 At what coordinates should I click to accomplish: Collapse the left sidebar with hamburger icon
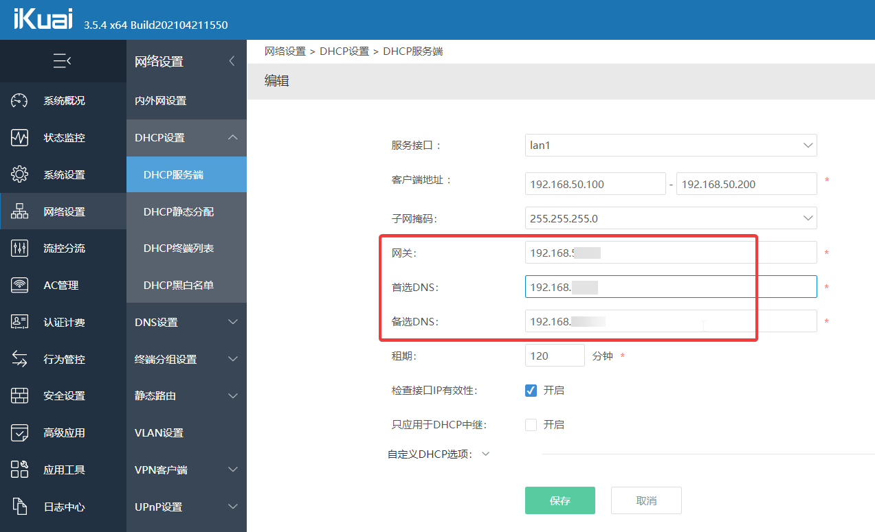tap(62, 61)
